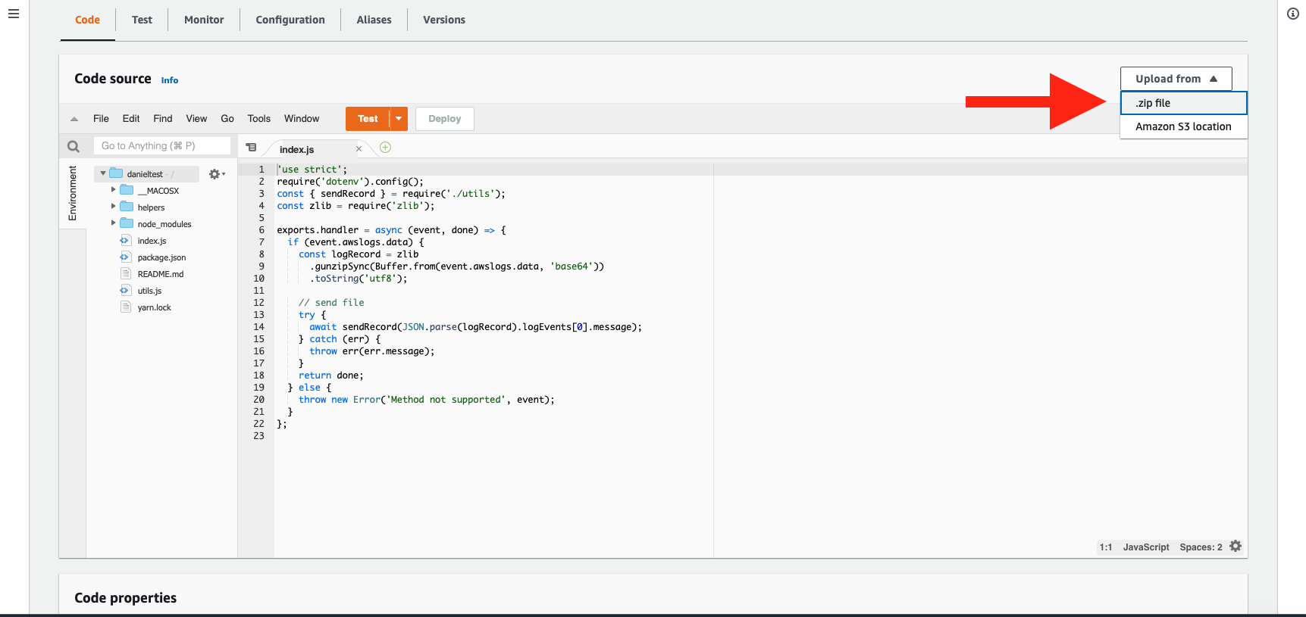
Task: Open README.md in the file tree
Action: click(161, 274)
